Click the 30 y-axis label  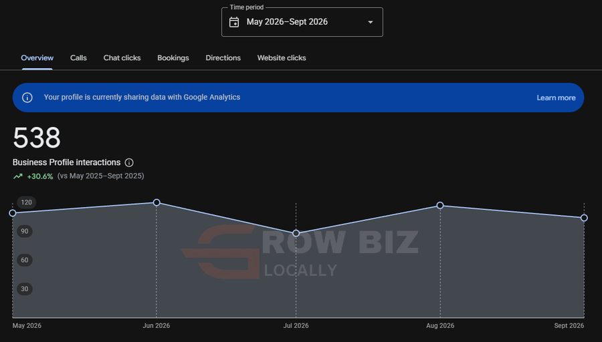click(25, 289)
